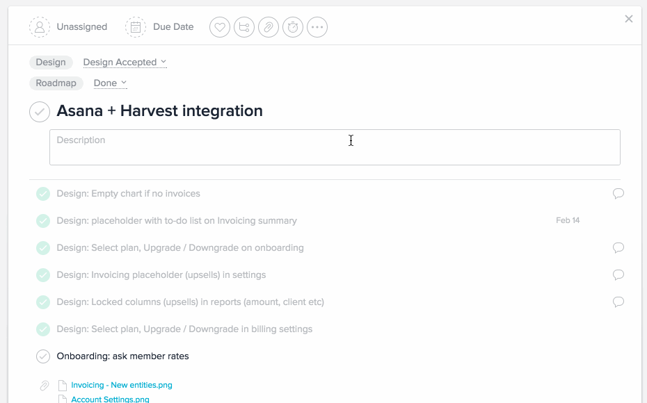Click into the Description field
647x403 pixels.
[x=335, y=147]
